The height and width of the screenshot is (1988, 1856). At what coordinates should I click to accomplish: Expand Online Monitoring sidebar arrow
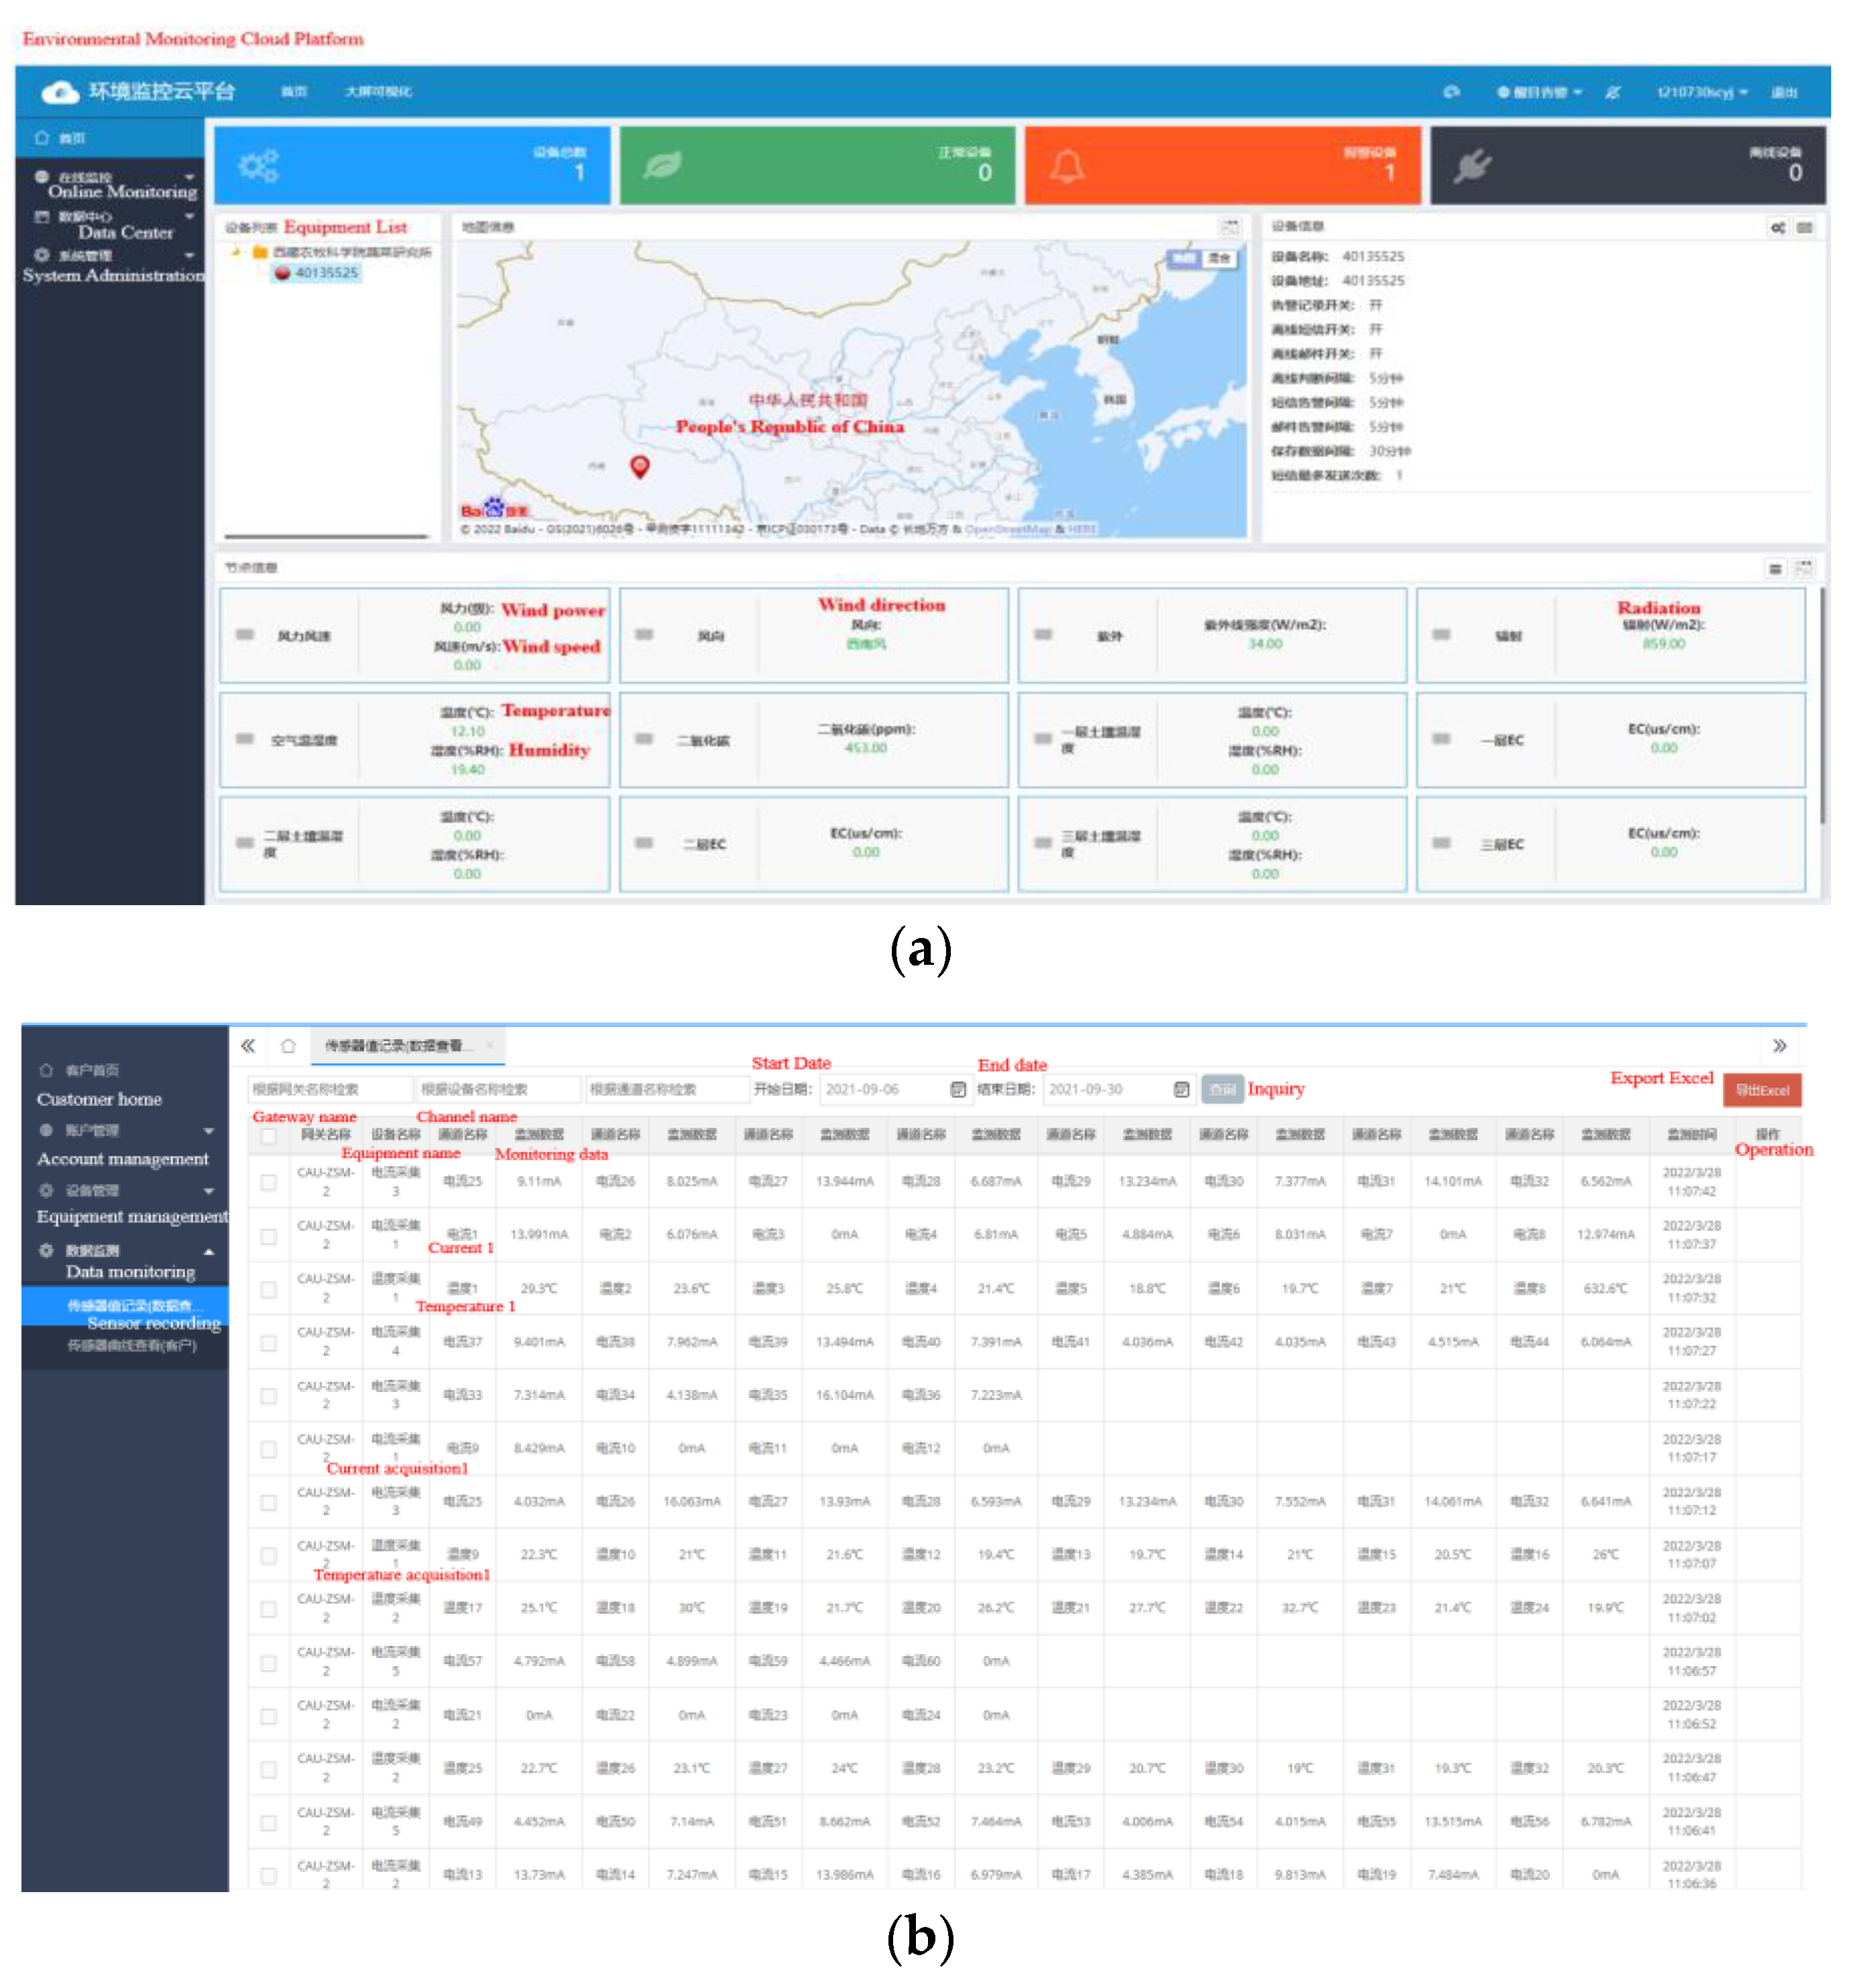point(189,177)
